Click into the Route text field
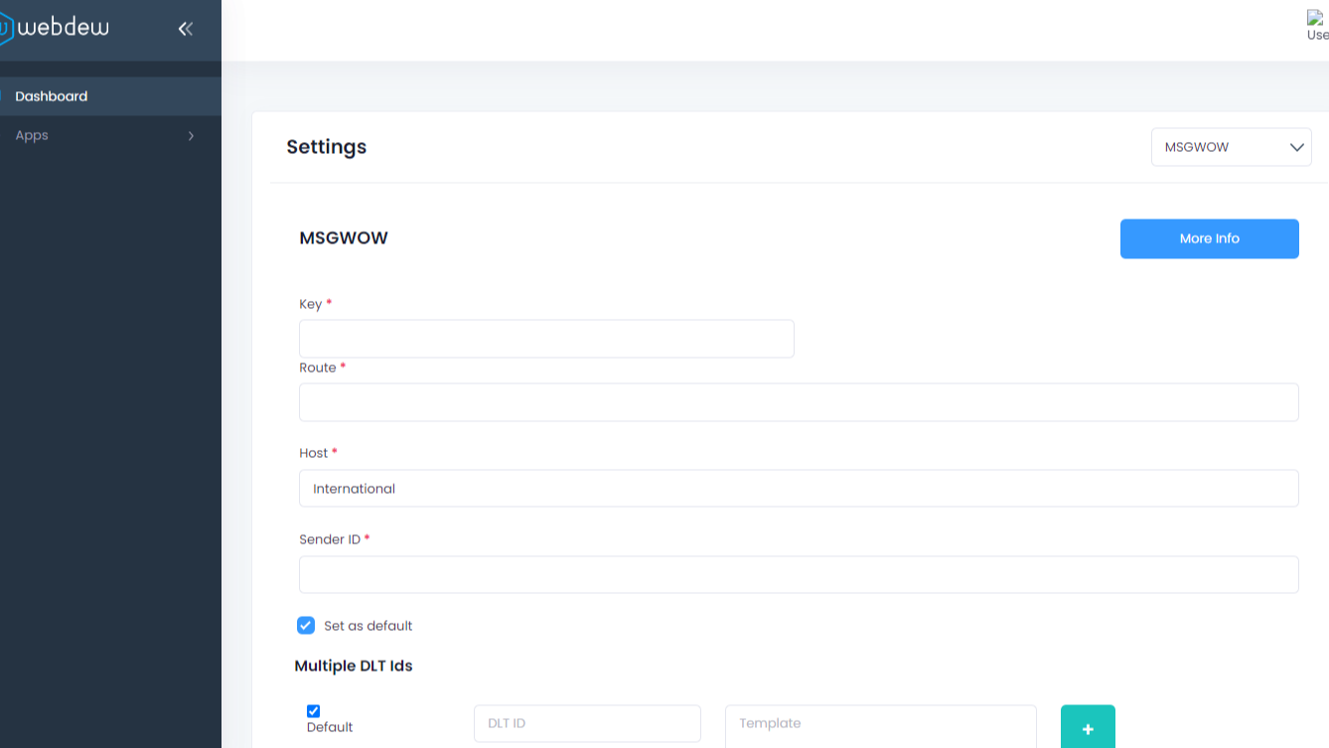Viewport: 1329px width, 748px height. 798,402
